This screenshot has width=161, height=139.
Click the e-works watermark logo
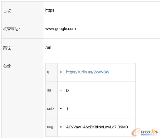point(145,132)
